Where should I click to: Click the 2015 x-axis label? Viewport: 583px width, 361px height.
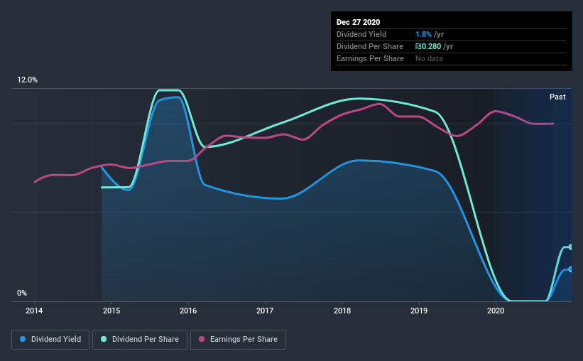[111, 311]
